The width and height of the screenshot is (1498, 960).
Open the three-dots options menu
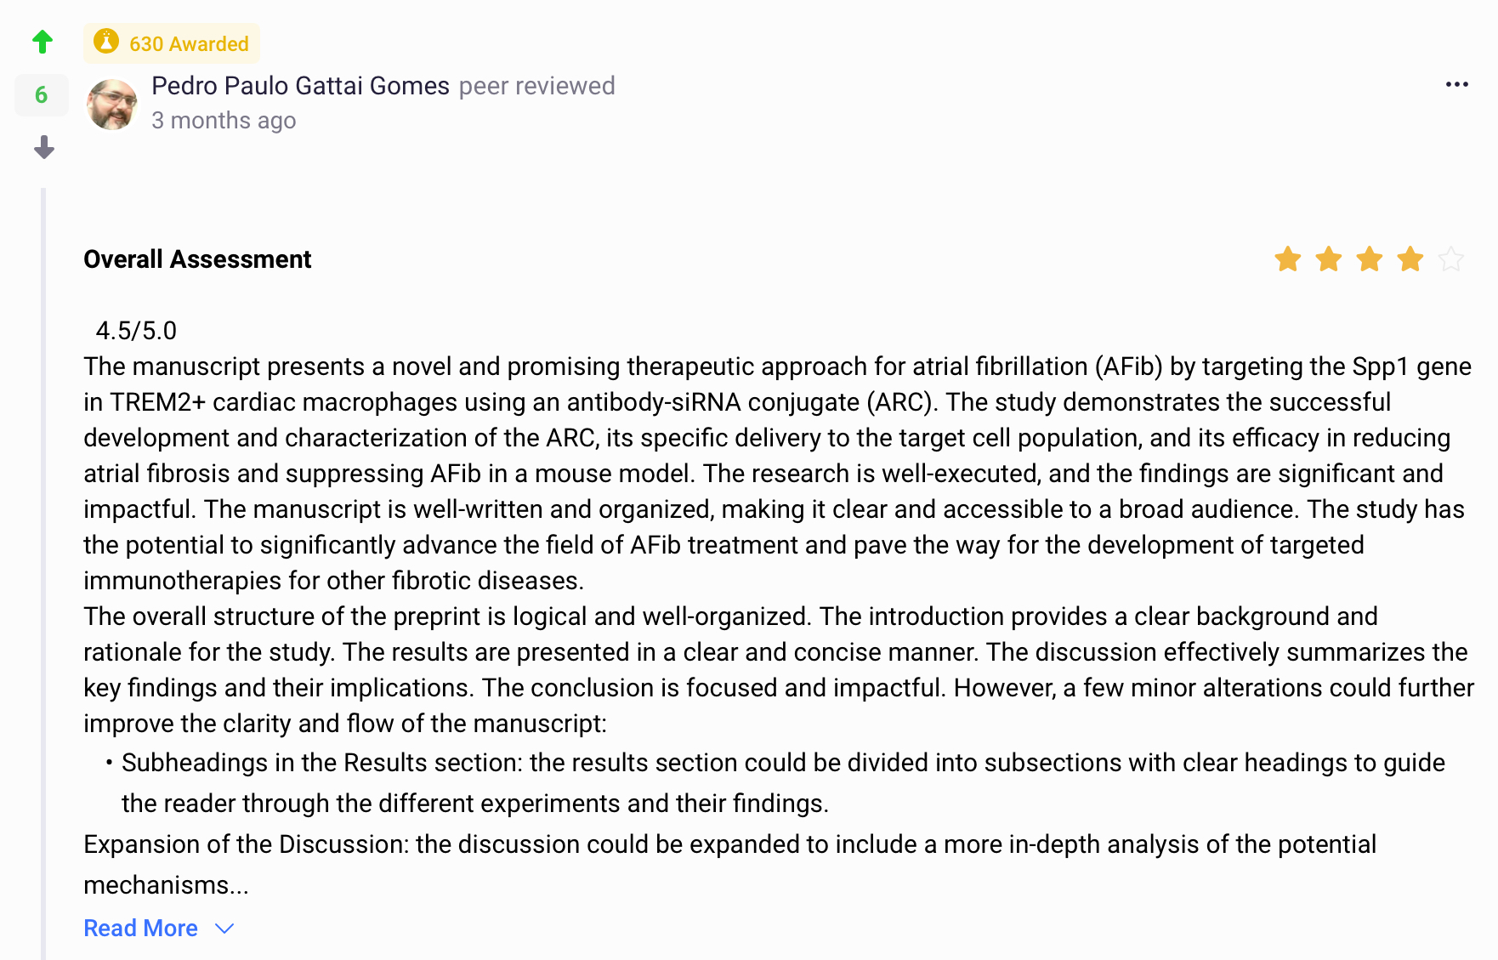pyautogui.click(x=1456, y=84)
